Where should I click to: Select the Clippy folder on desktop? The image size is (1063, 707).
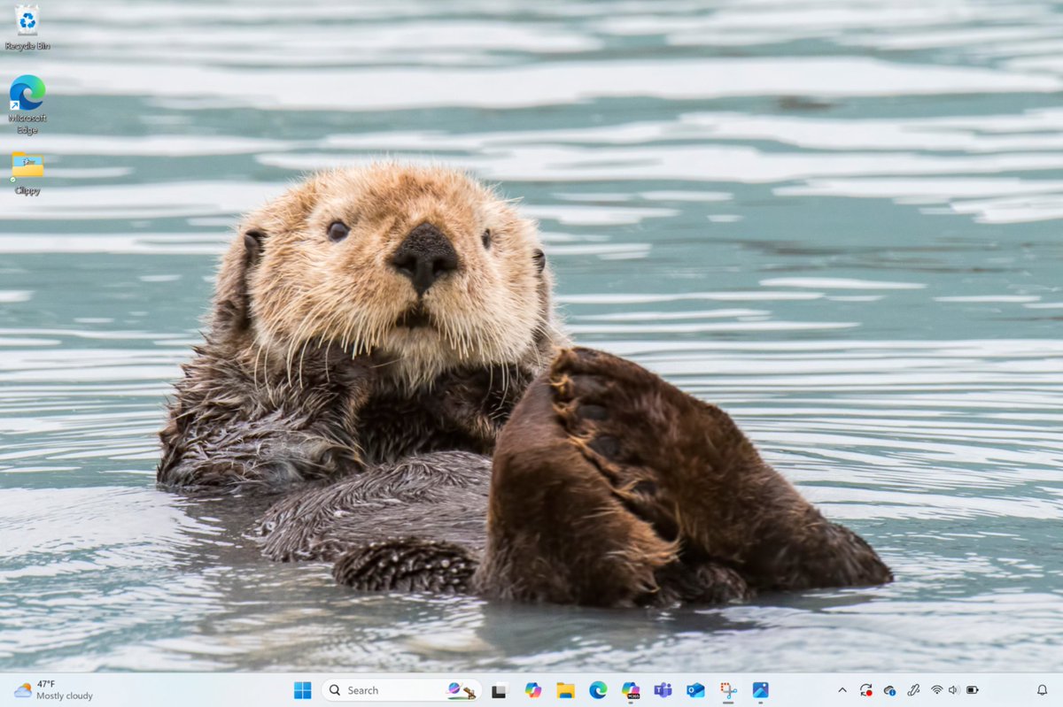click(27, 173)
